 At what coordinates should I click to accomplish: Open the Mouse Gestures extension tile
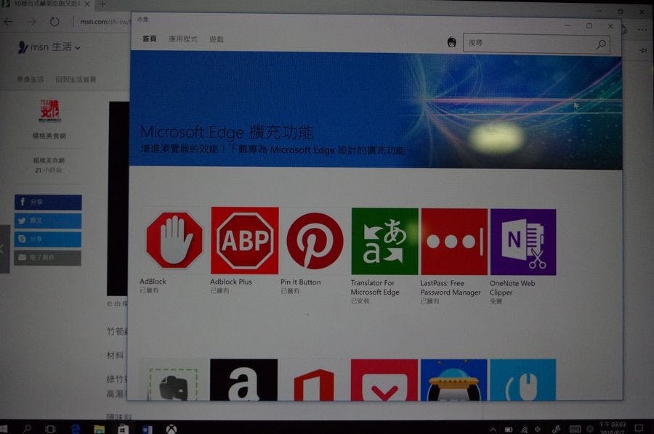(x=523, y=380)
